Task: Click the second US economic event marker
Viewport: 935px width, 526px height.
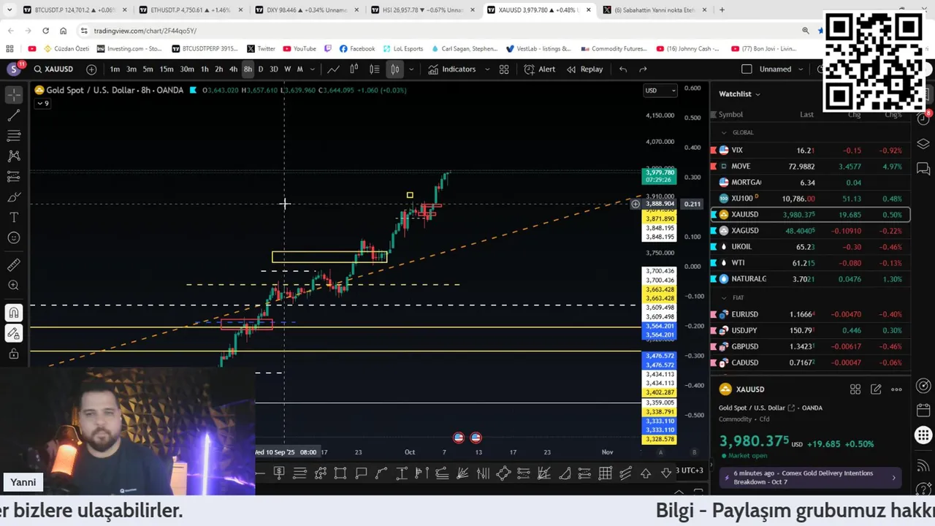Action: click(x=476, y=438)
